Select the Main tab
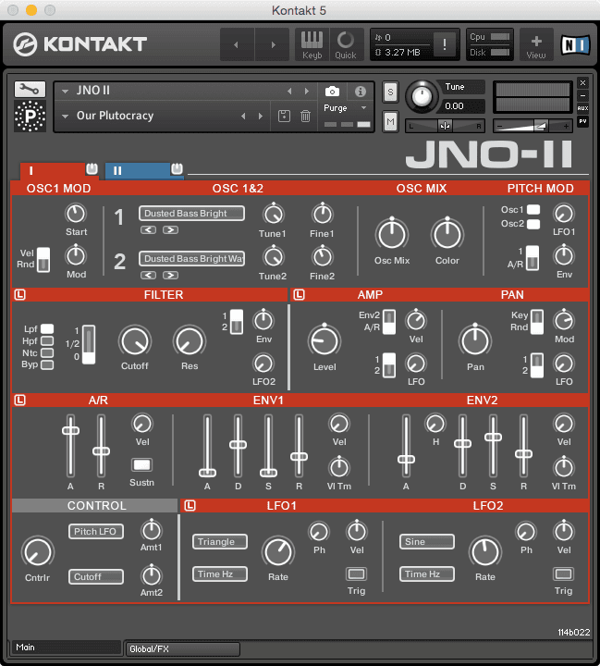 [x=67, y=647]
